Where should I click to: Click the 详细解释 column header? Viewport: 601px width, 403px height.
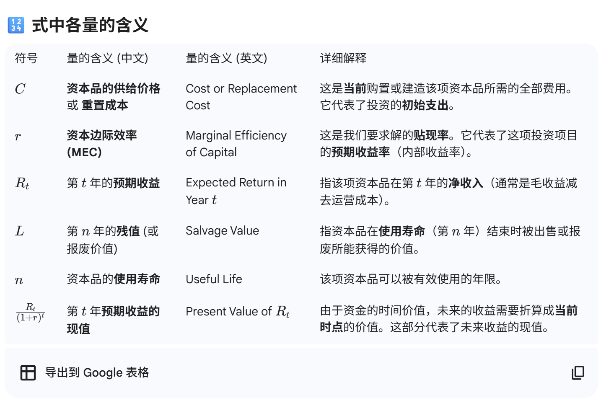point(343,58)
